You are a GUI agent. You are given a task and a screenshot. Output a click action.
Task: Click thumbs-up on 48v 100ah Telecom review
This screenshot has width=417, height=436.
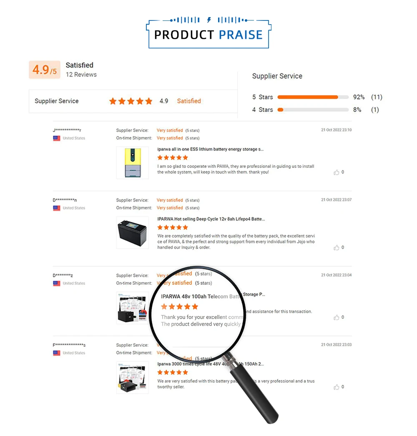(336, 317)
